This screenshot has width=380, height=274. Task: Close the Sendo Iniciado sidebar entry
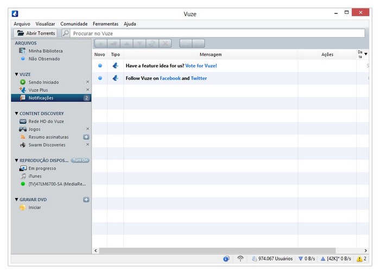click(x=88, y=82)
